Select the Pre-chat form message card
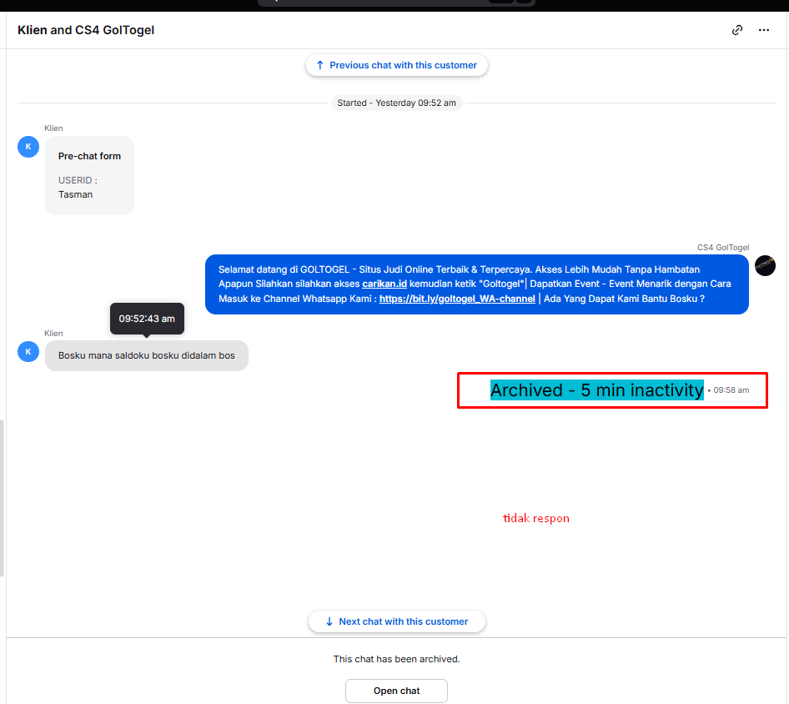789x704 pixels. (89, 176)
